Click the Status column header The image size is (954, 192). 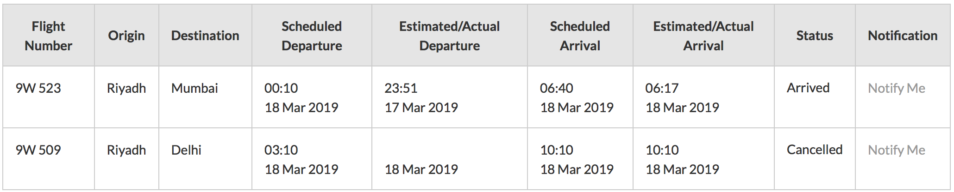(815, 36)
